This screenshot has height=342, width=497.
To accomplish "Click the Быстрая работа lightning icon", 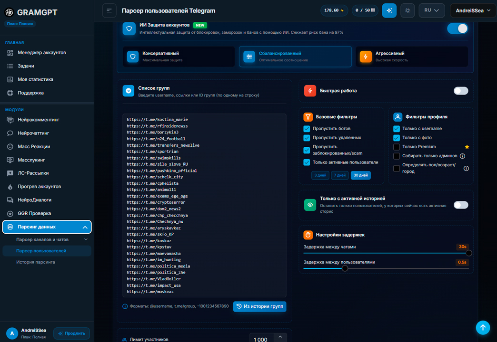I will pos(310,91).
